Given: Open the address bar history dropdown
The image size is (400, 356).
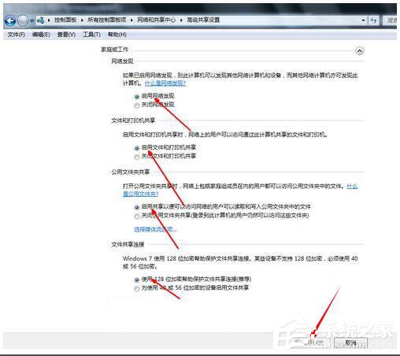Looking at the screenshot, I should pyautogui.click(x=363, y=20).
